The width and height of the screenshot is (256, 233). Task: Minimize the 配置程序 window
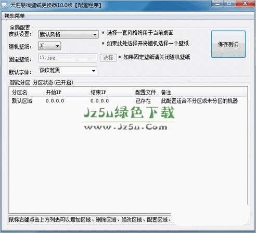(x=217, y=4)
